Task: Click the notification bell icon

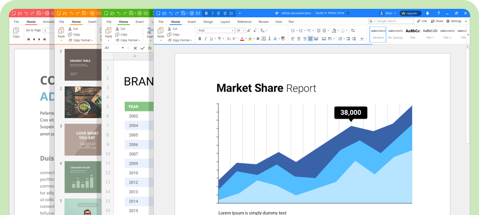Action: click(428, 13)
